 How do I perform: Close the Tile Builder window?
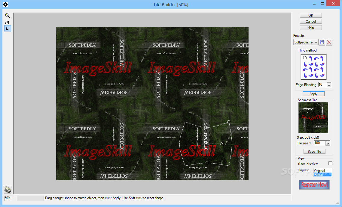point(333,4)
